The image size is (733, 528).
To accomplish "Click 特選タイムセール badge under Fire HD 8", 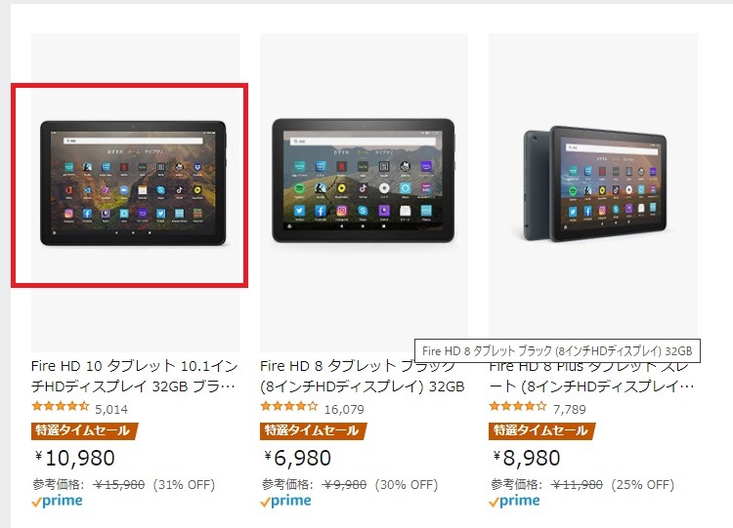I will (x=314, y=431).
